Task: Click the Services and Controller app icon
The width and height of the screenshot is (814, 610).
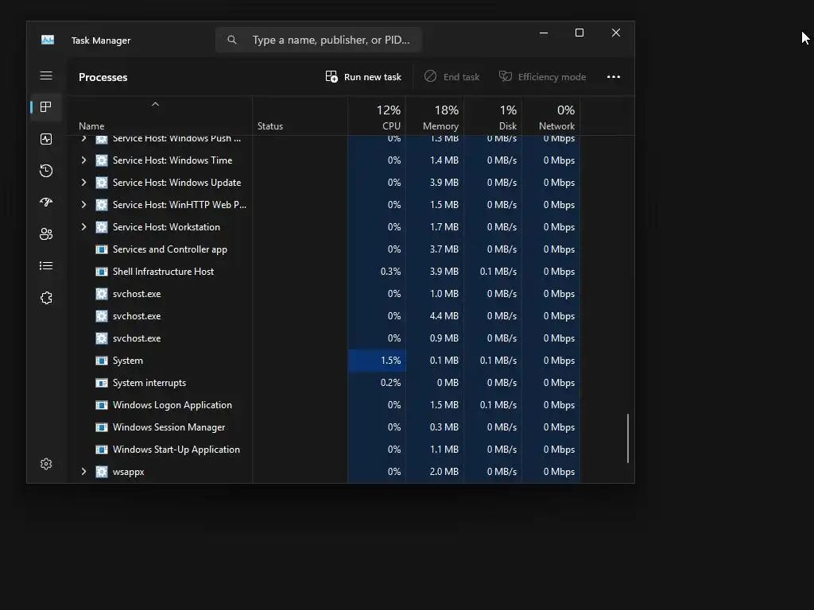Action: (x=102, y=249)
